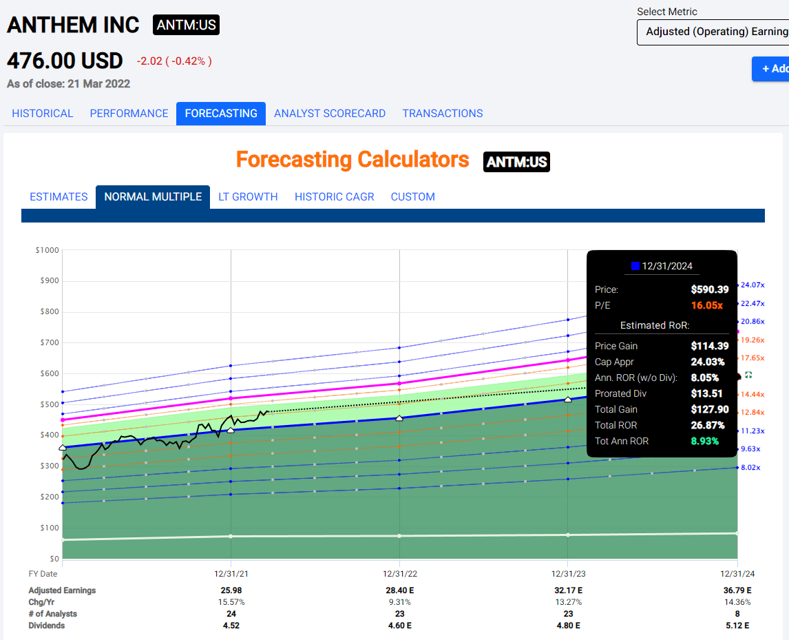Click the green recycle icon beside the chart
The height and width of the screenshot is (640, 789).
click(x=748, y=375)
